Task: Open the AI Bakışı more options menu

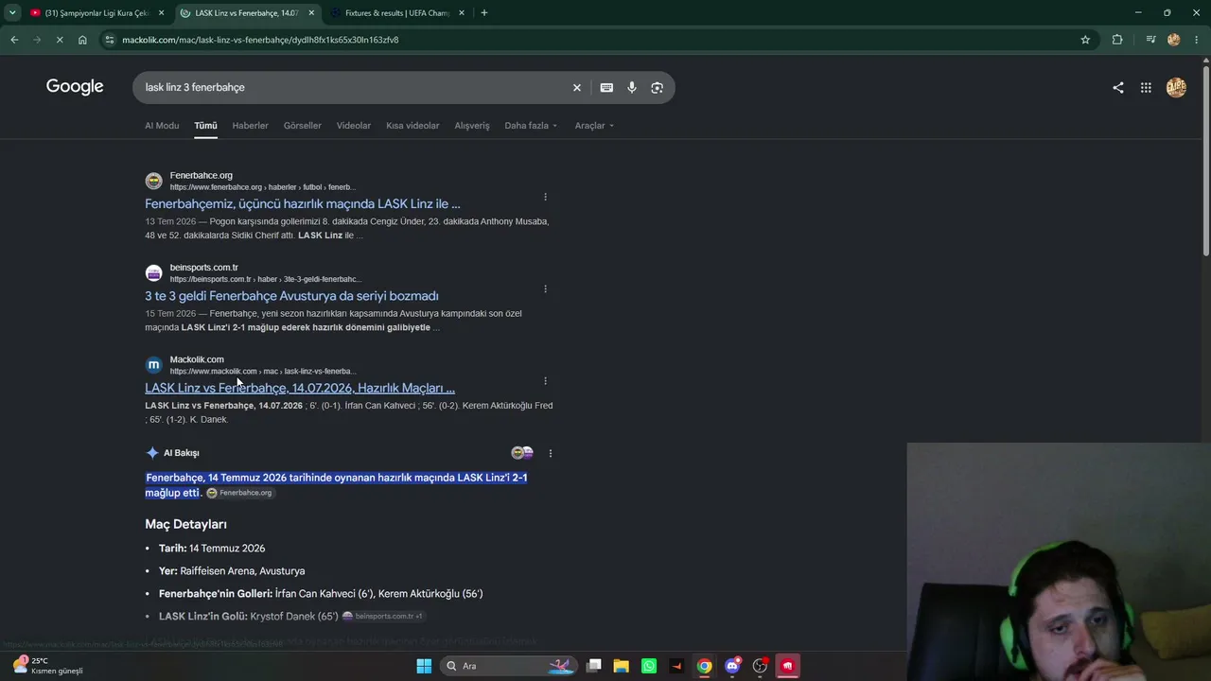Action: 551,453
